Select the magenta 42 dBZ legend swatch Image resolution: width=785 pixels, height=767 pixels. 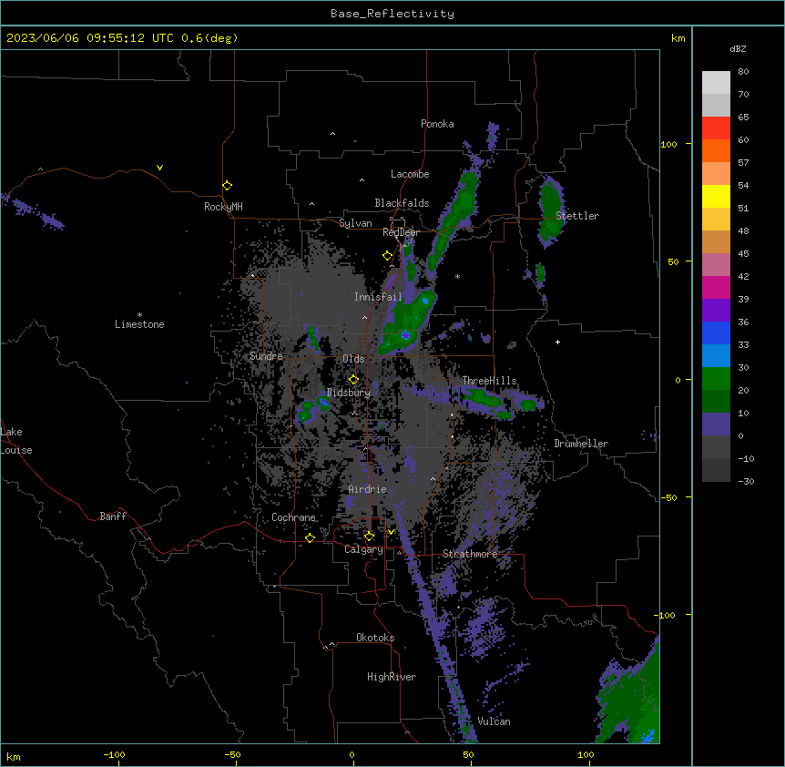pos(716,287)
